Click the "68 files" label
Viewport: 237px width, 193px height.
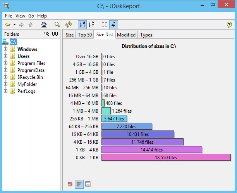110,96
